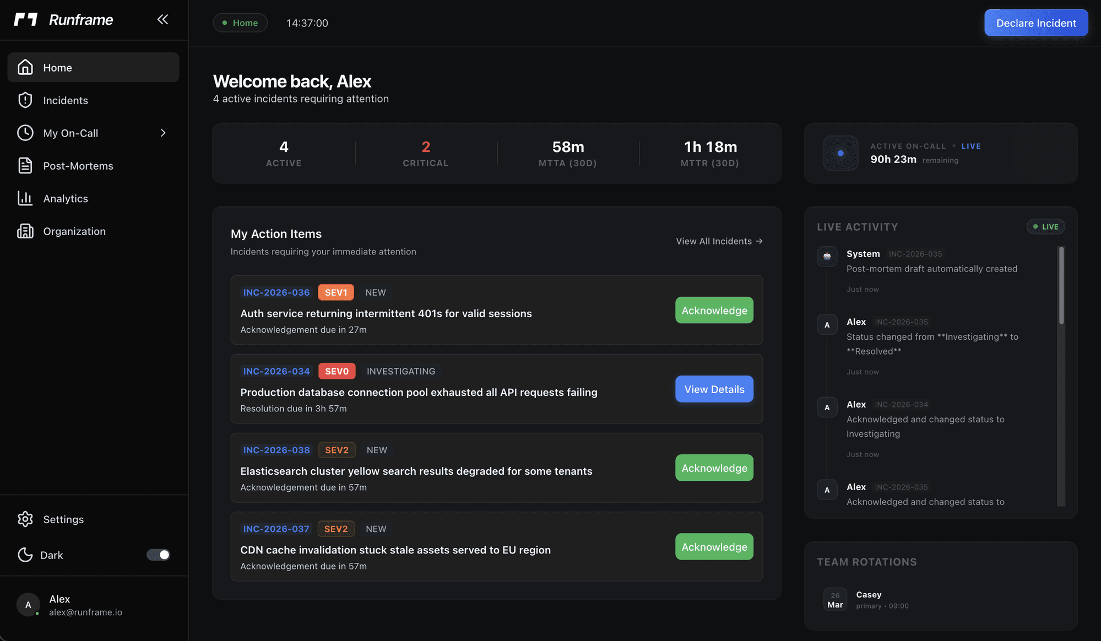Open View All Incidents
The height and width of the screenshot is (641, 1101).
pyautogui.click(x=719, y=241)
